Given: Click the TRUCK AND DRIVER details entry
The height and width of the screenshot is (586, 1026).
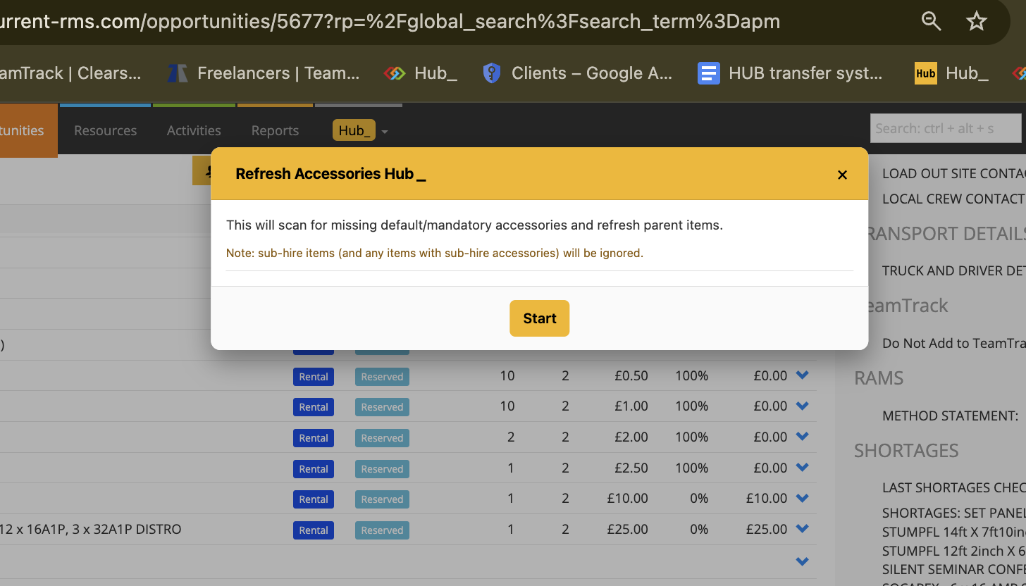Looking at the screenshot, I should point(954,270).
